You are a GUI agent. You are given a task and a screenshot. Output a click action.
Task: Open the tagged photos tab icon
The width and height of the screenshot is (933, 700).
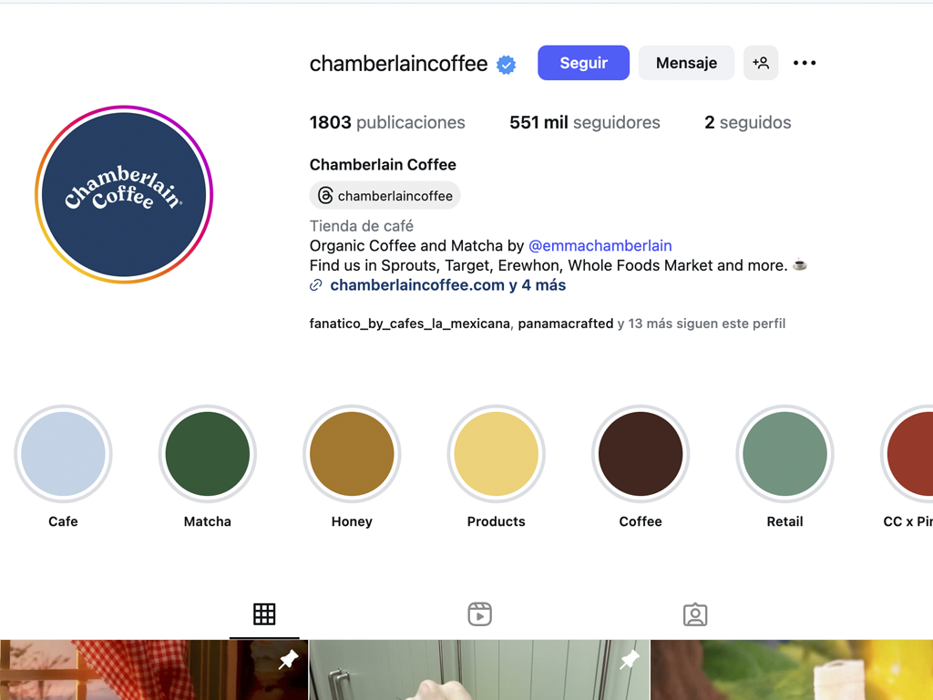click(x=695, y=614)
